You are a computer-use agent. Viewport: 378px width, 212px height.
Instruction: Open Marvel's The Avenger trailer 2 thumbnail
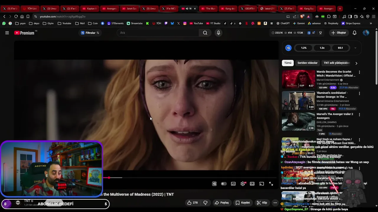[298, 122]
